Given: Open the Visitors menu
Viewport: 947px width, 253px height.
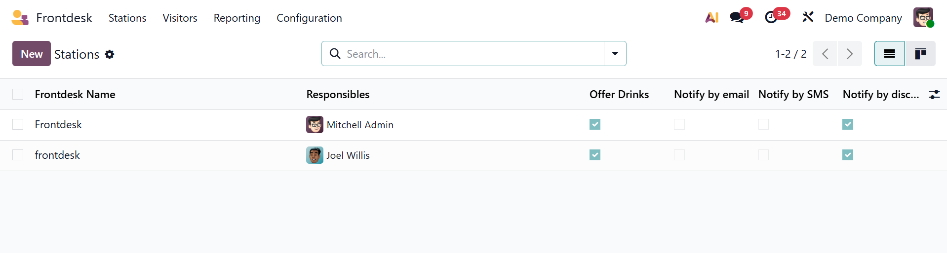Looking at the screenshot, I should point(180,18).
